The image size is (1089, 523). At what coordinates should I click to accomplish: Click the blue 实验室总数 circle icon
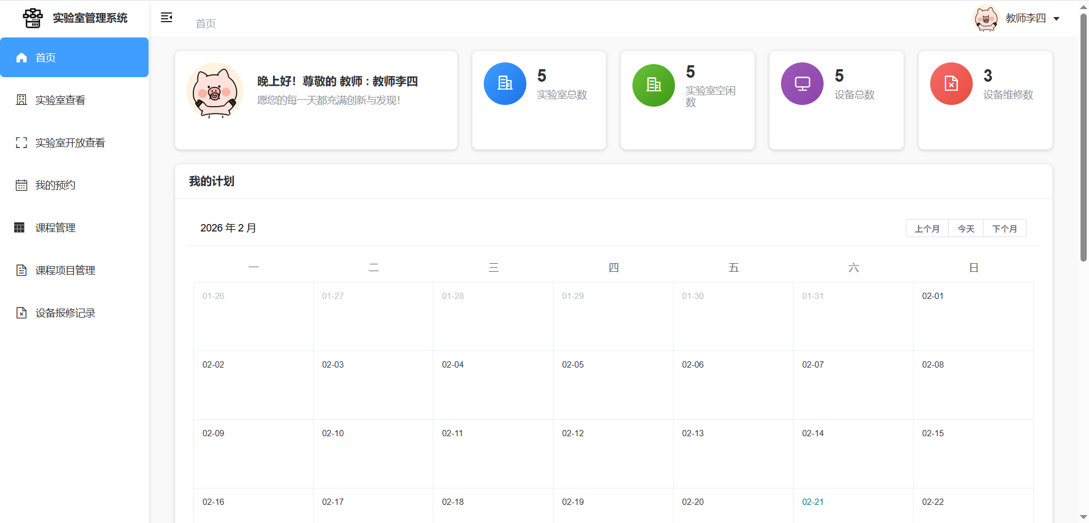pyautogui.click(x=505, y=83)
